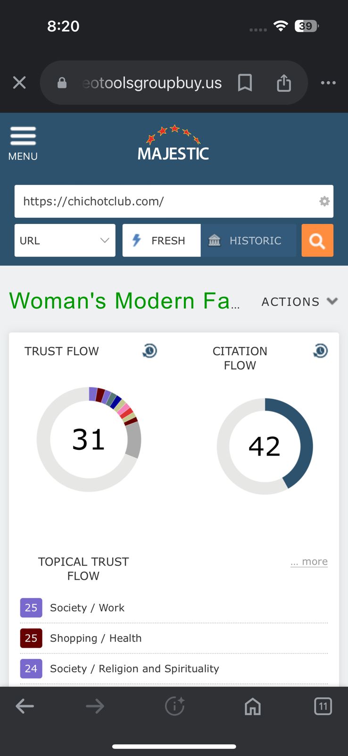Switch to the Historic index
Viewport: 348px width, 756px height.
point(249,241)
